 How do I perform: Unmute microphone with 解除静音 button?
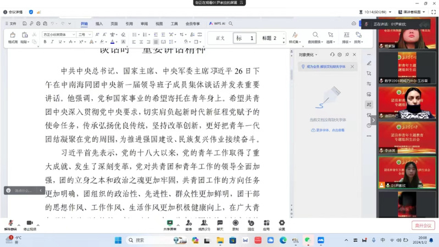pos(10,223)
